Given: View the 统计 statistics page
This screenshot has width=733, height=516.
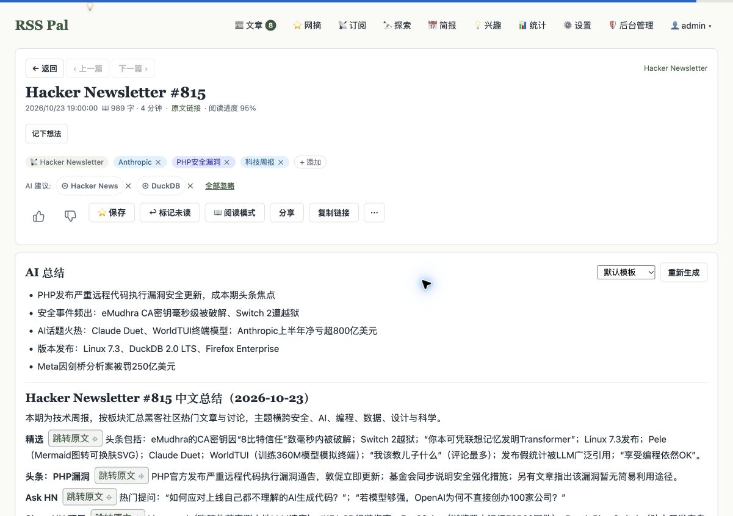Looking at the screenshot, I should click(x=532, y=26).
